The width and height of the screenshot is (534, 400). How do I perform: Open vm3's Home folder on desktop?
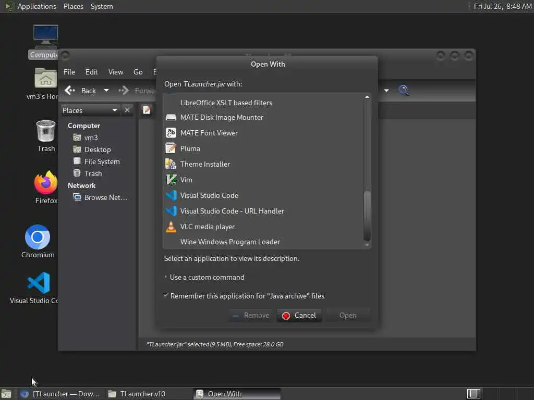pyautogui.click(x=46, y=78)
